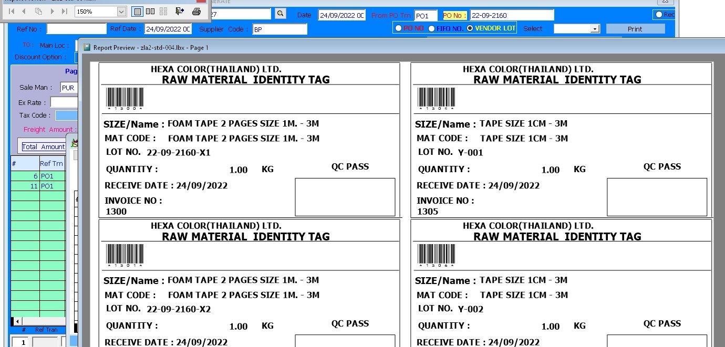Image resolution: width=725 pixels, height=347 pixels.
Task: Print report with the printer icon
Action: (x=196, y=11)
